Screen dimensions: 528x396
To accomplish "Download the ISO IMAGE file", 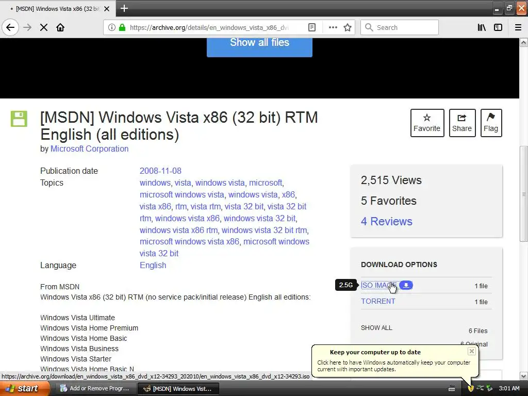I will (x=378, y=285).
